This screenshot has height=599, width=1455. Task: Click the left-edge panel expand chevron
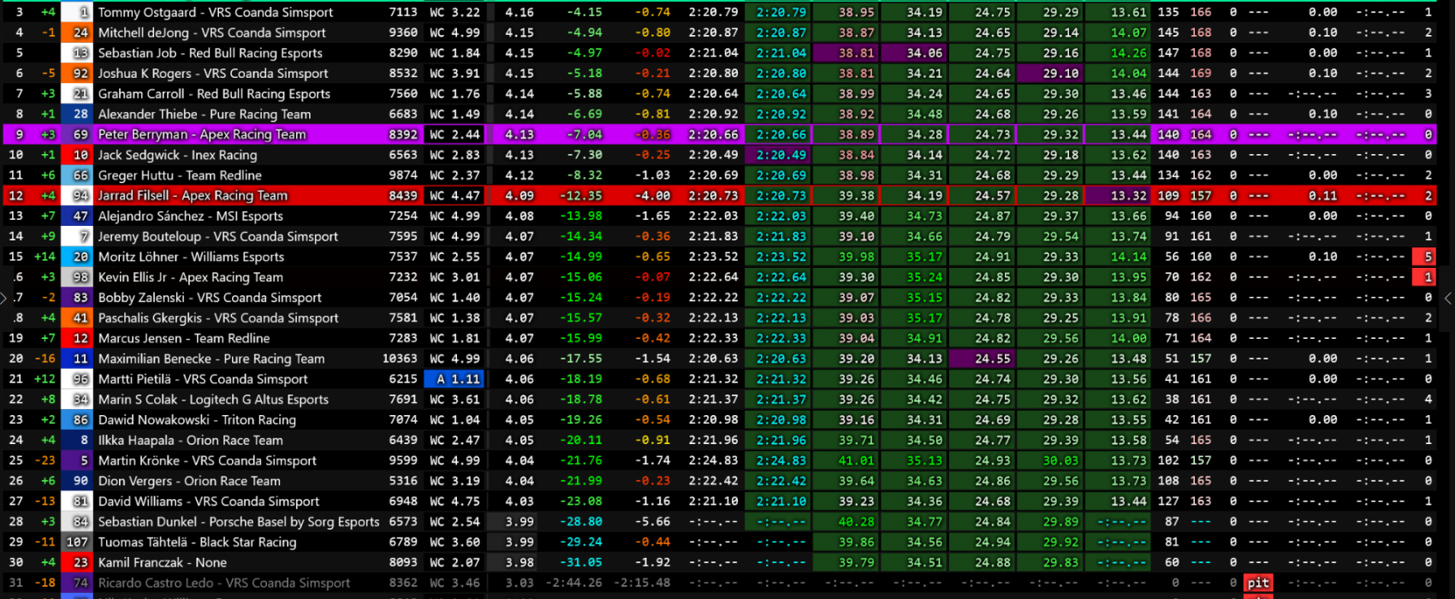[4, 298]
